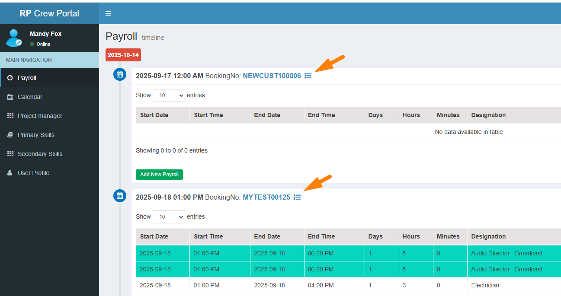Viewport: 561px width, 296px height.
Task: Click the clock icon beside Payroll
Action: (10, 78)
